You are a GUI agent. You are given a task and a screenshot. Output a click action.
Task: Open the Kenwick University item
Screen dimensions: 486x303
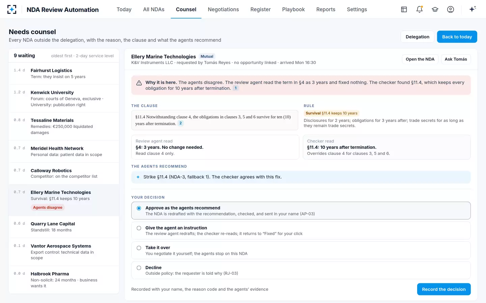(64, 98)
